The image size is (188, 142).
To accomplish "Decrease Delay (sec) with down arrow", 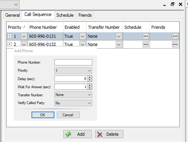I will pos(90,80).
